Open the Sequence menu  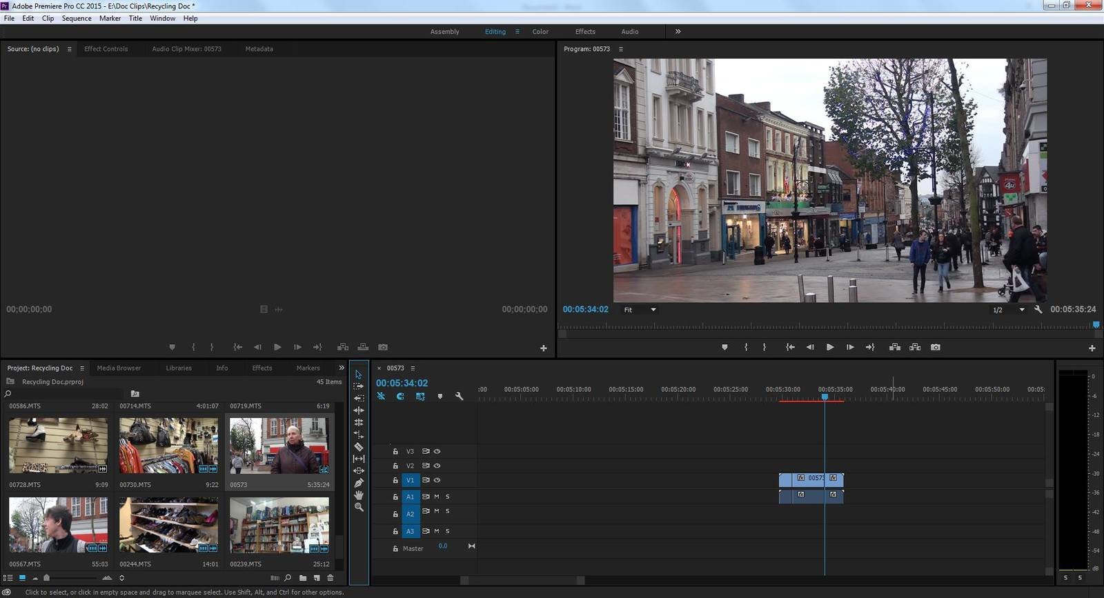click(x=77, y=19)
